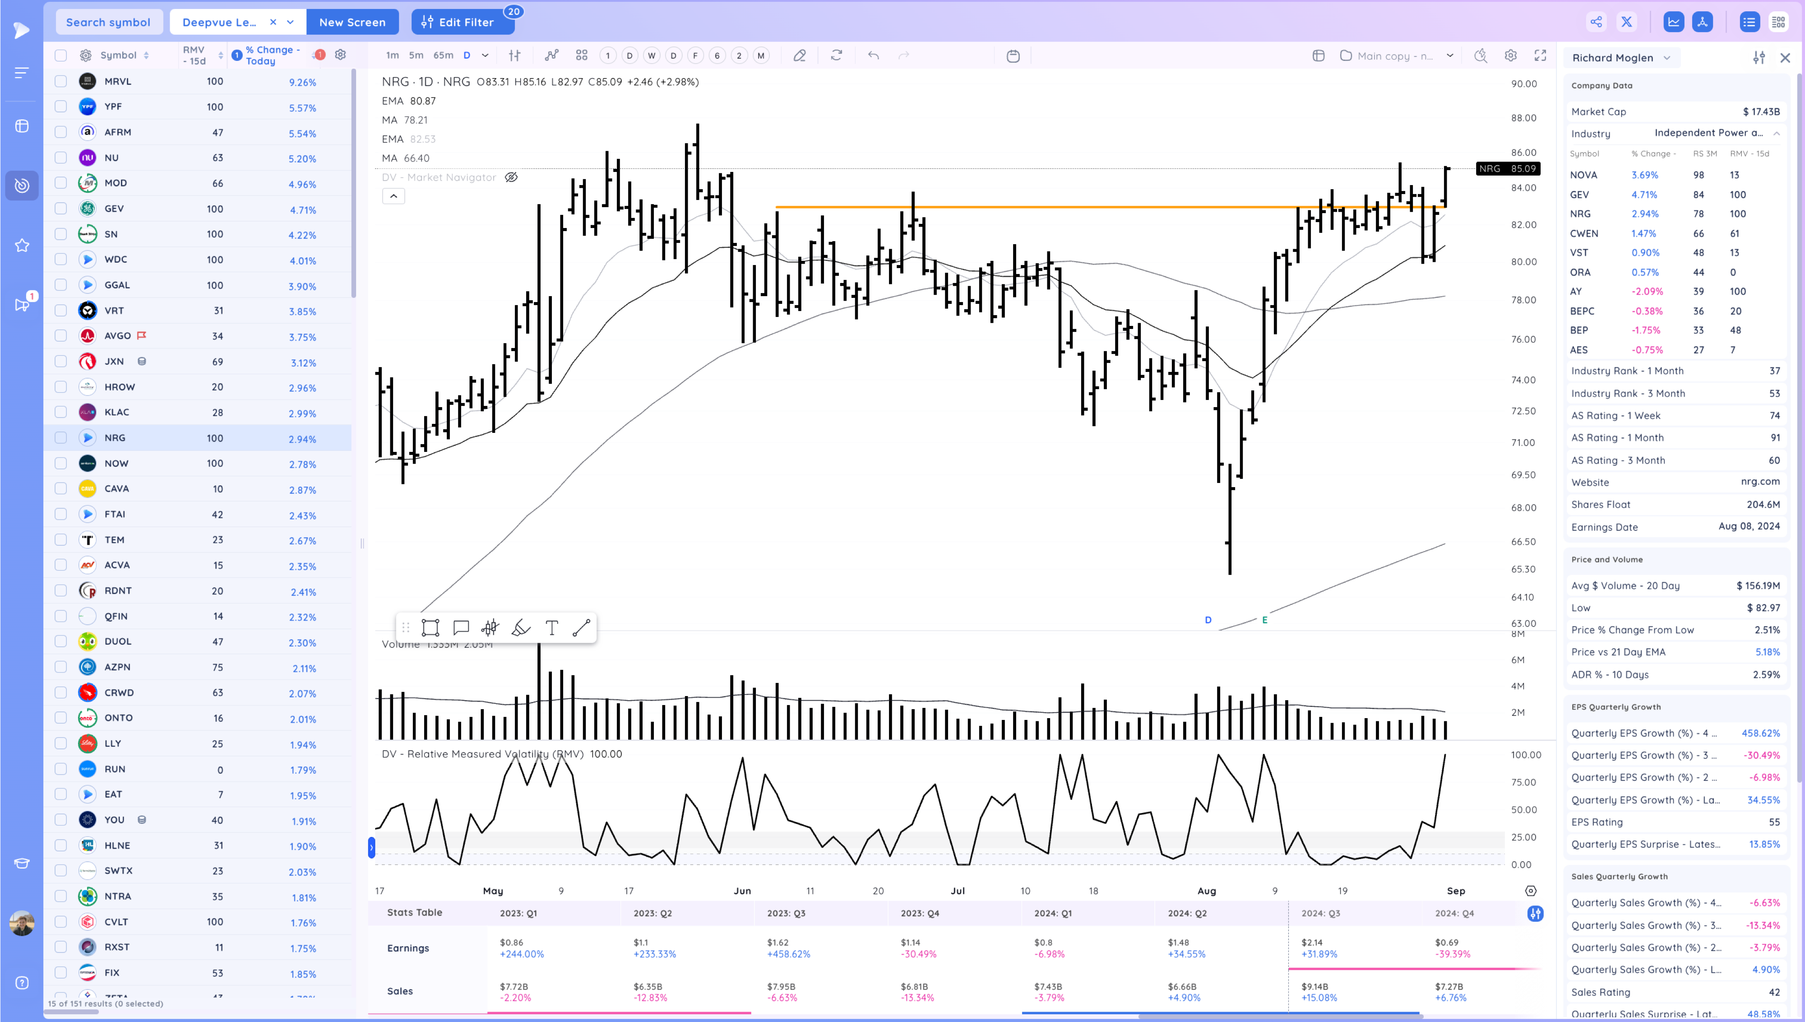Screen dimensions: 1805x1022
Task: Open the Main copy layout dropdown
Action: 1449,56
